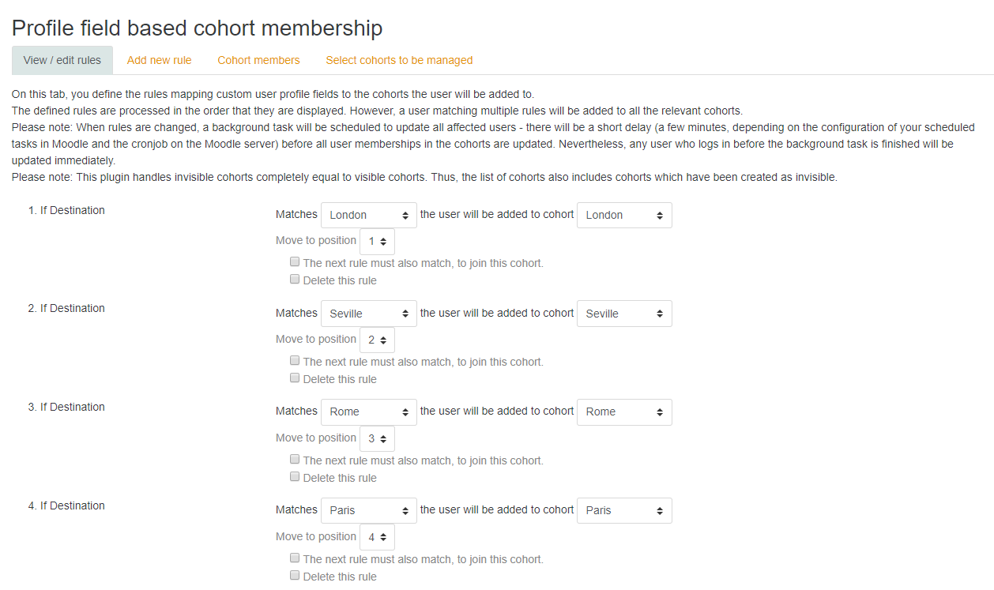The image size is (994, 590).
Task: Tick Delete this rule for Rome rule
Action: point(295,477)
